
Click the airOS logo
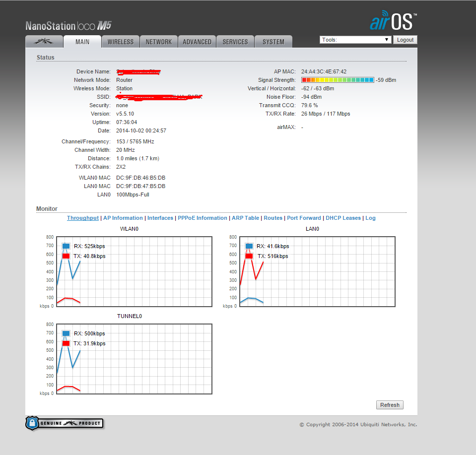[x=394, y=21]
